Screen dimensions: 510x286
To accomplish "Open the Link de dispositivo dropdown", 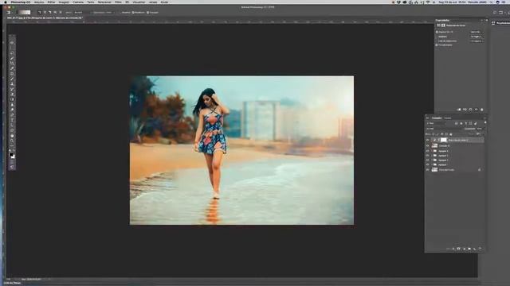I will point(477,41).
